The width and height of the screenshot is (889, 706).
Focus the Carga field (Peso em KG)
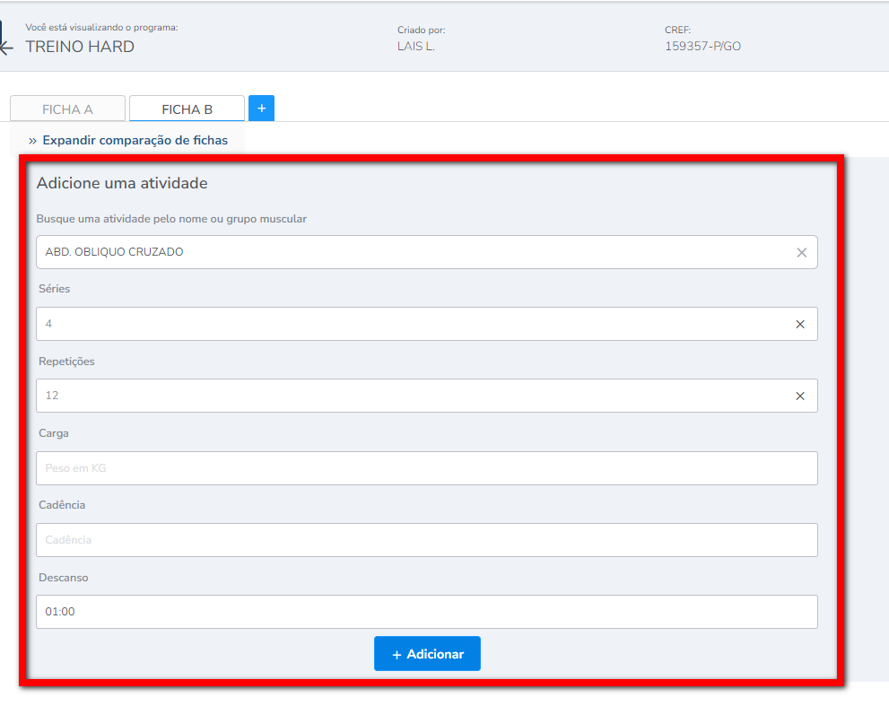(426, 468)
